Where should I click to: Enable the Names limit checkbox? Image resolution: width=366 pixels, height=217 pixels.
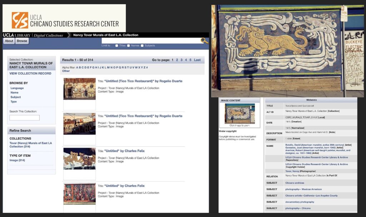(x=128, y=45)
